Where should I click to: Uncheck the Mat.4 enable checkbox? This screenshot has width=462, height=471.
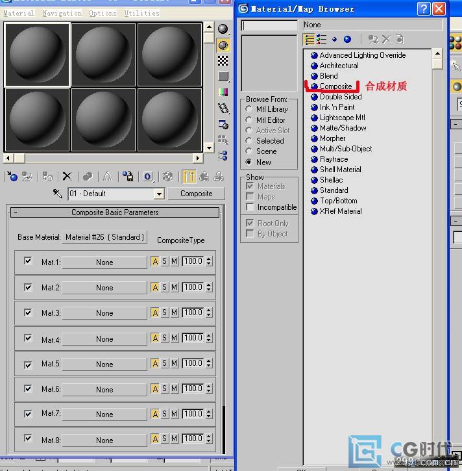pyautogui.click(x=28, y=338)
